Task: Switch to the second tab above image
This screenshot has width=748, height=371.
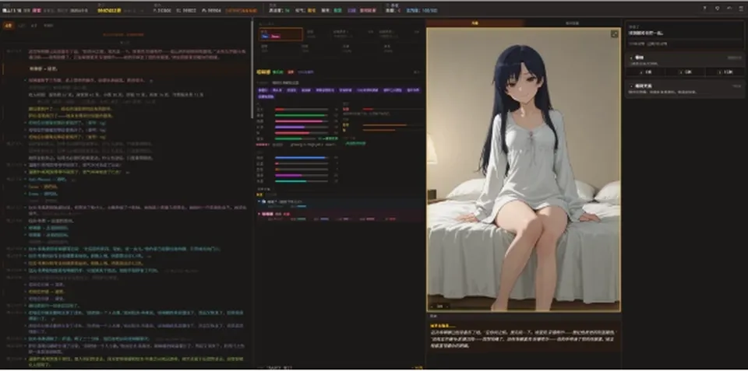Action: [x=573, y=23]
